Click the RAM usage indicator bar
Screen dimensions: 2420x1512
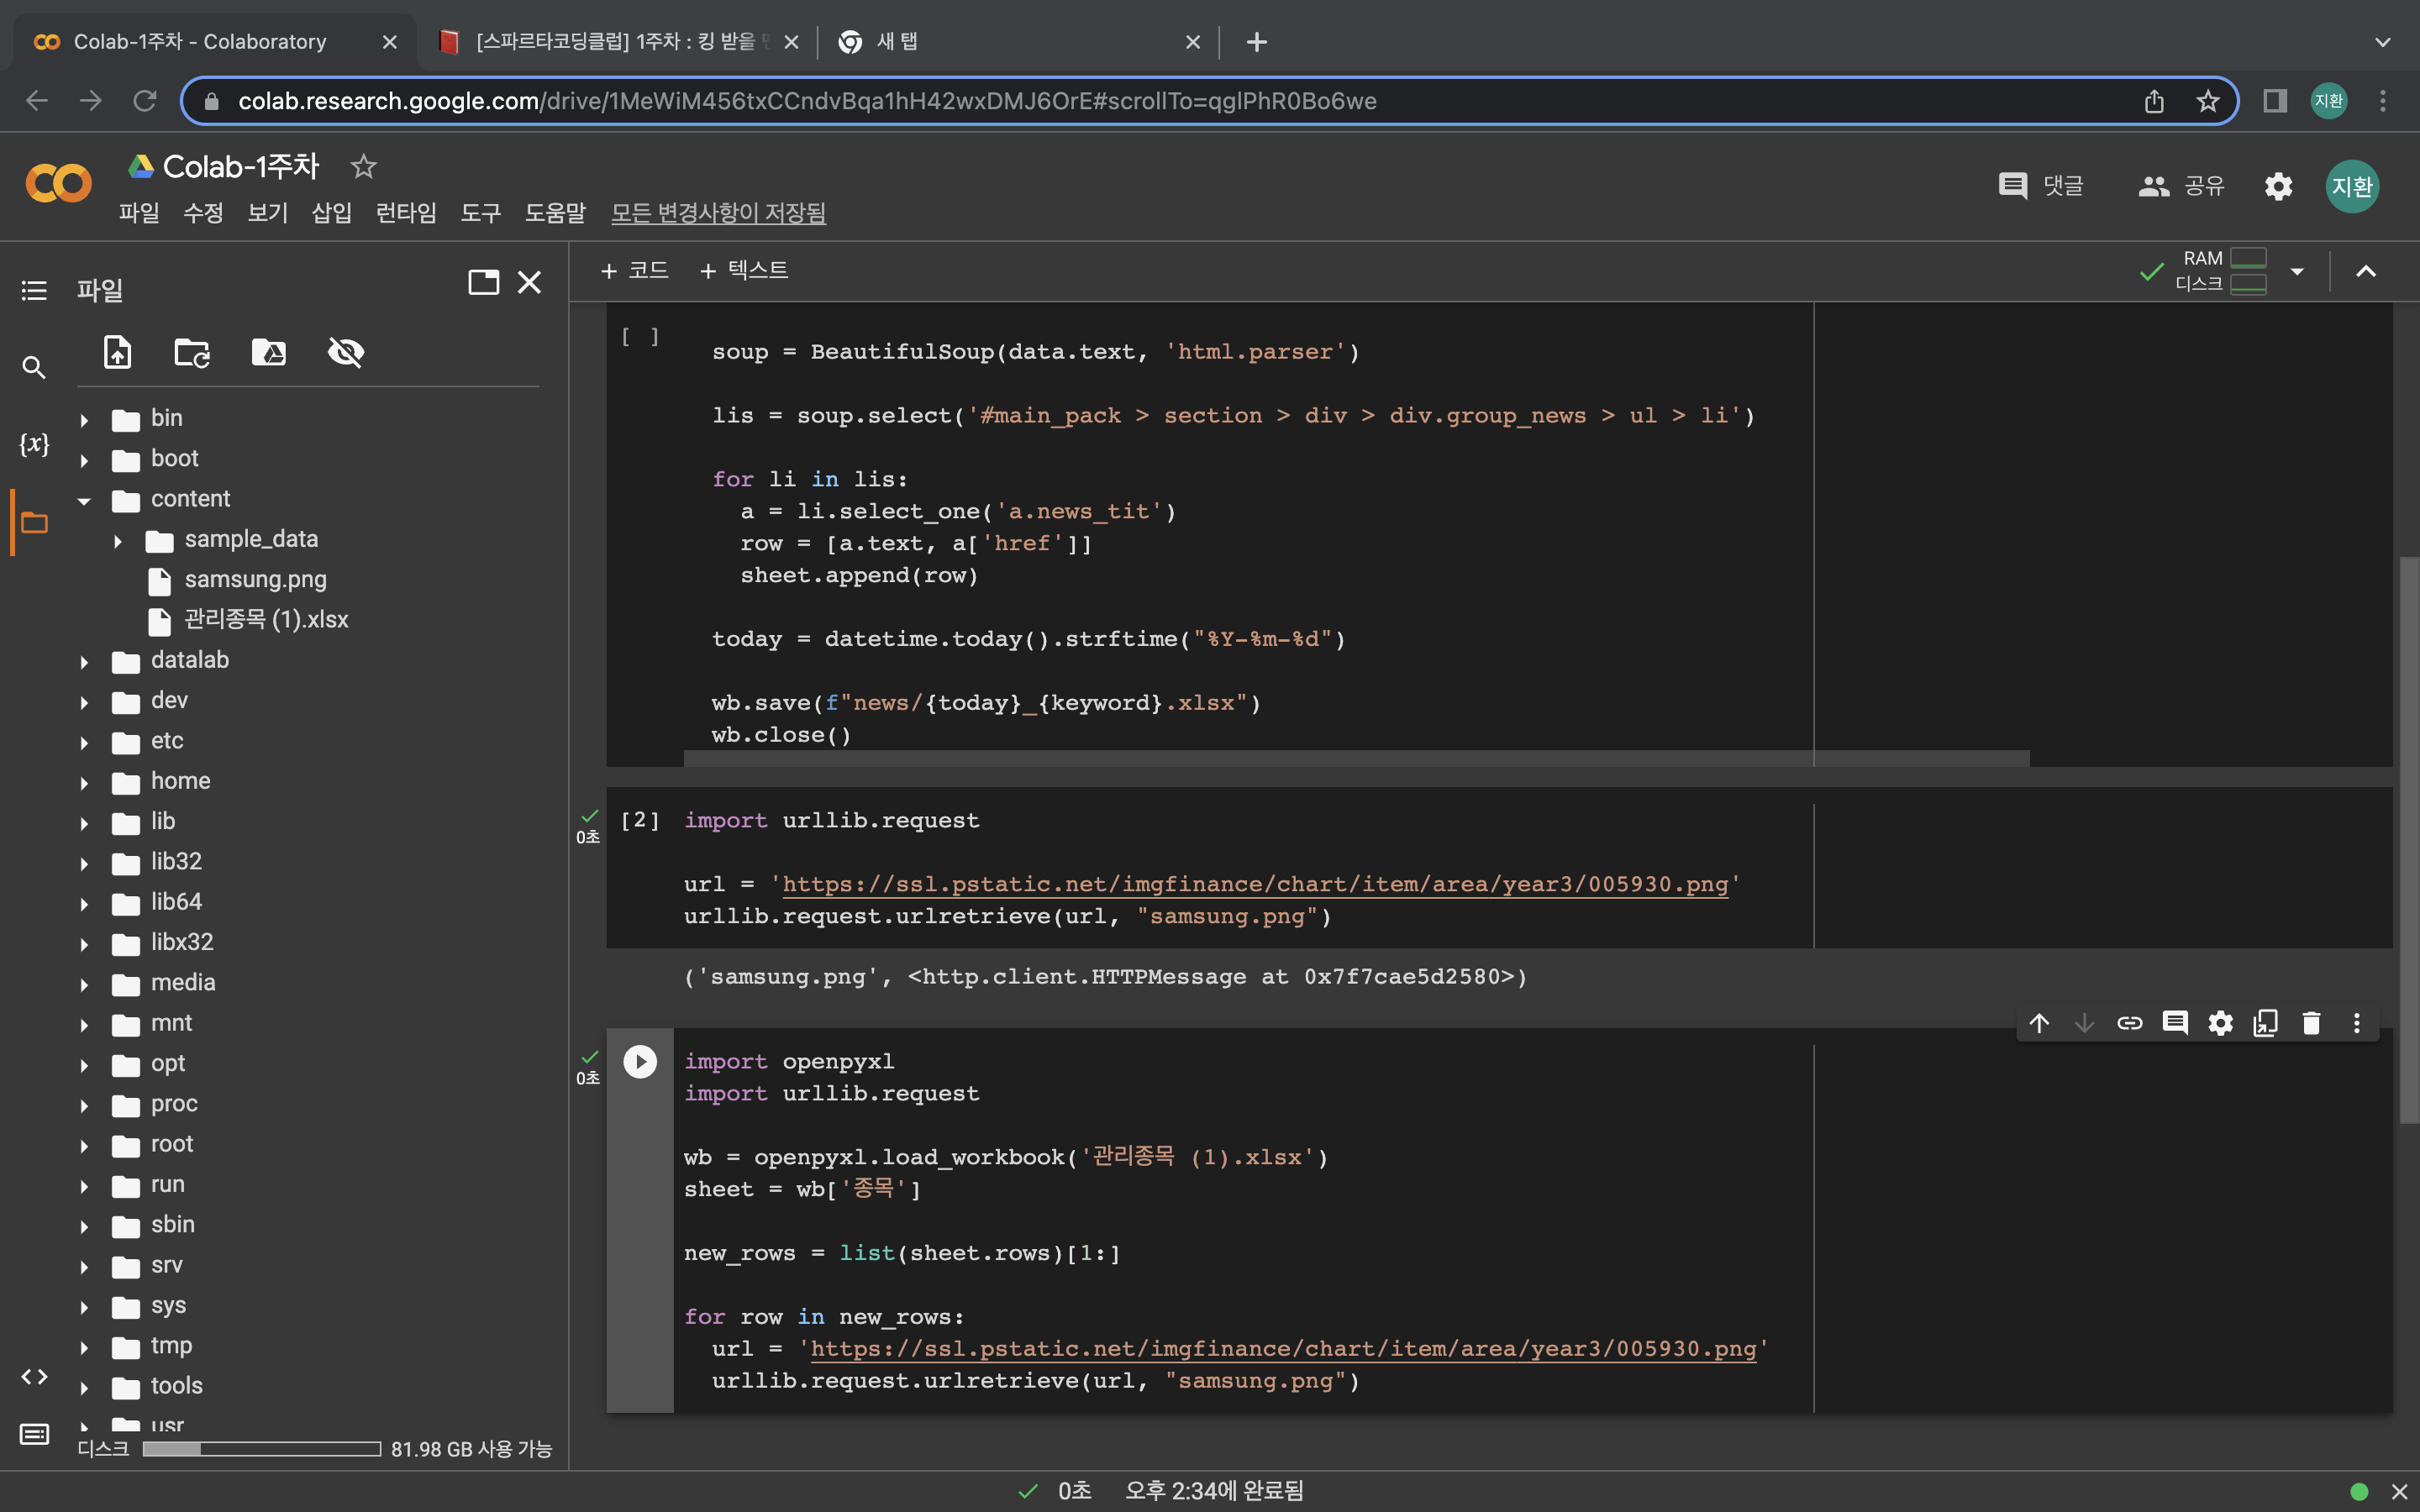pyautogui.click(x=2248, y=258)
